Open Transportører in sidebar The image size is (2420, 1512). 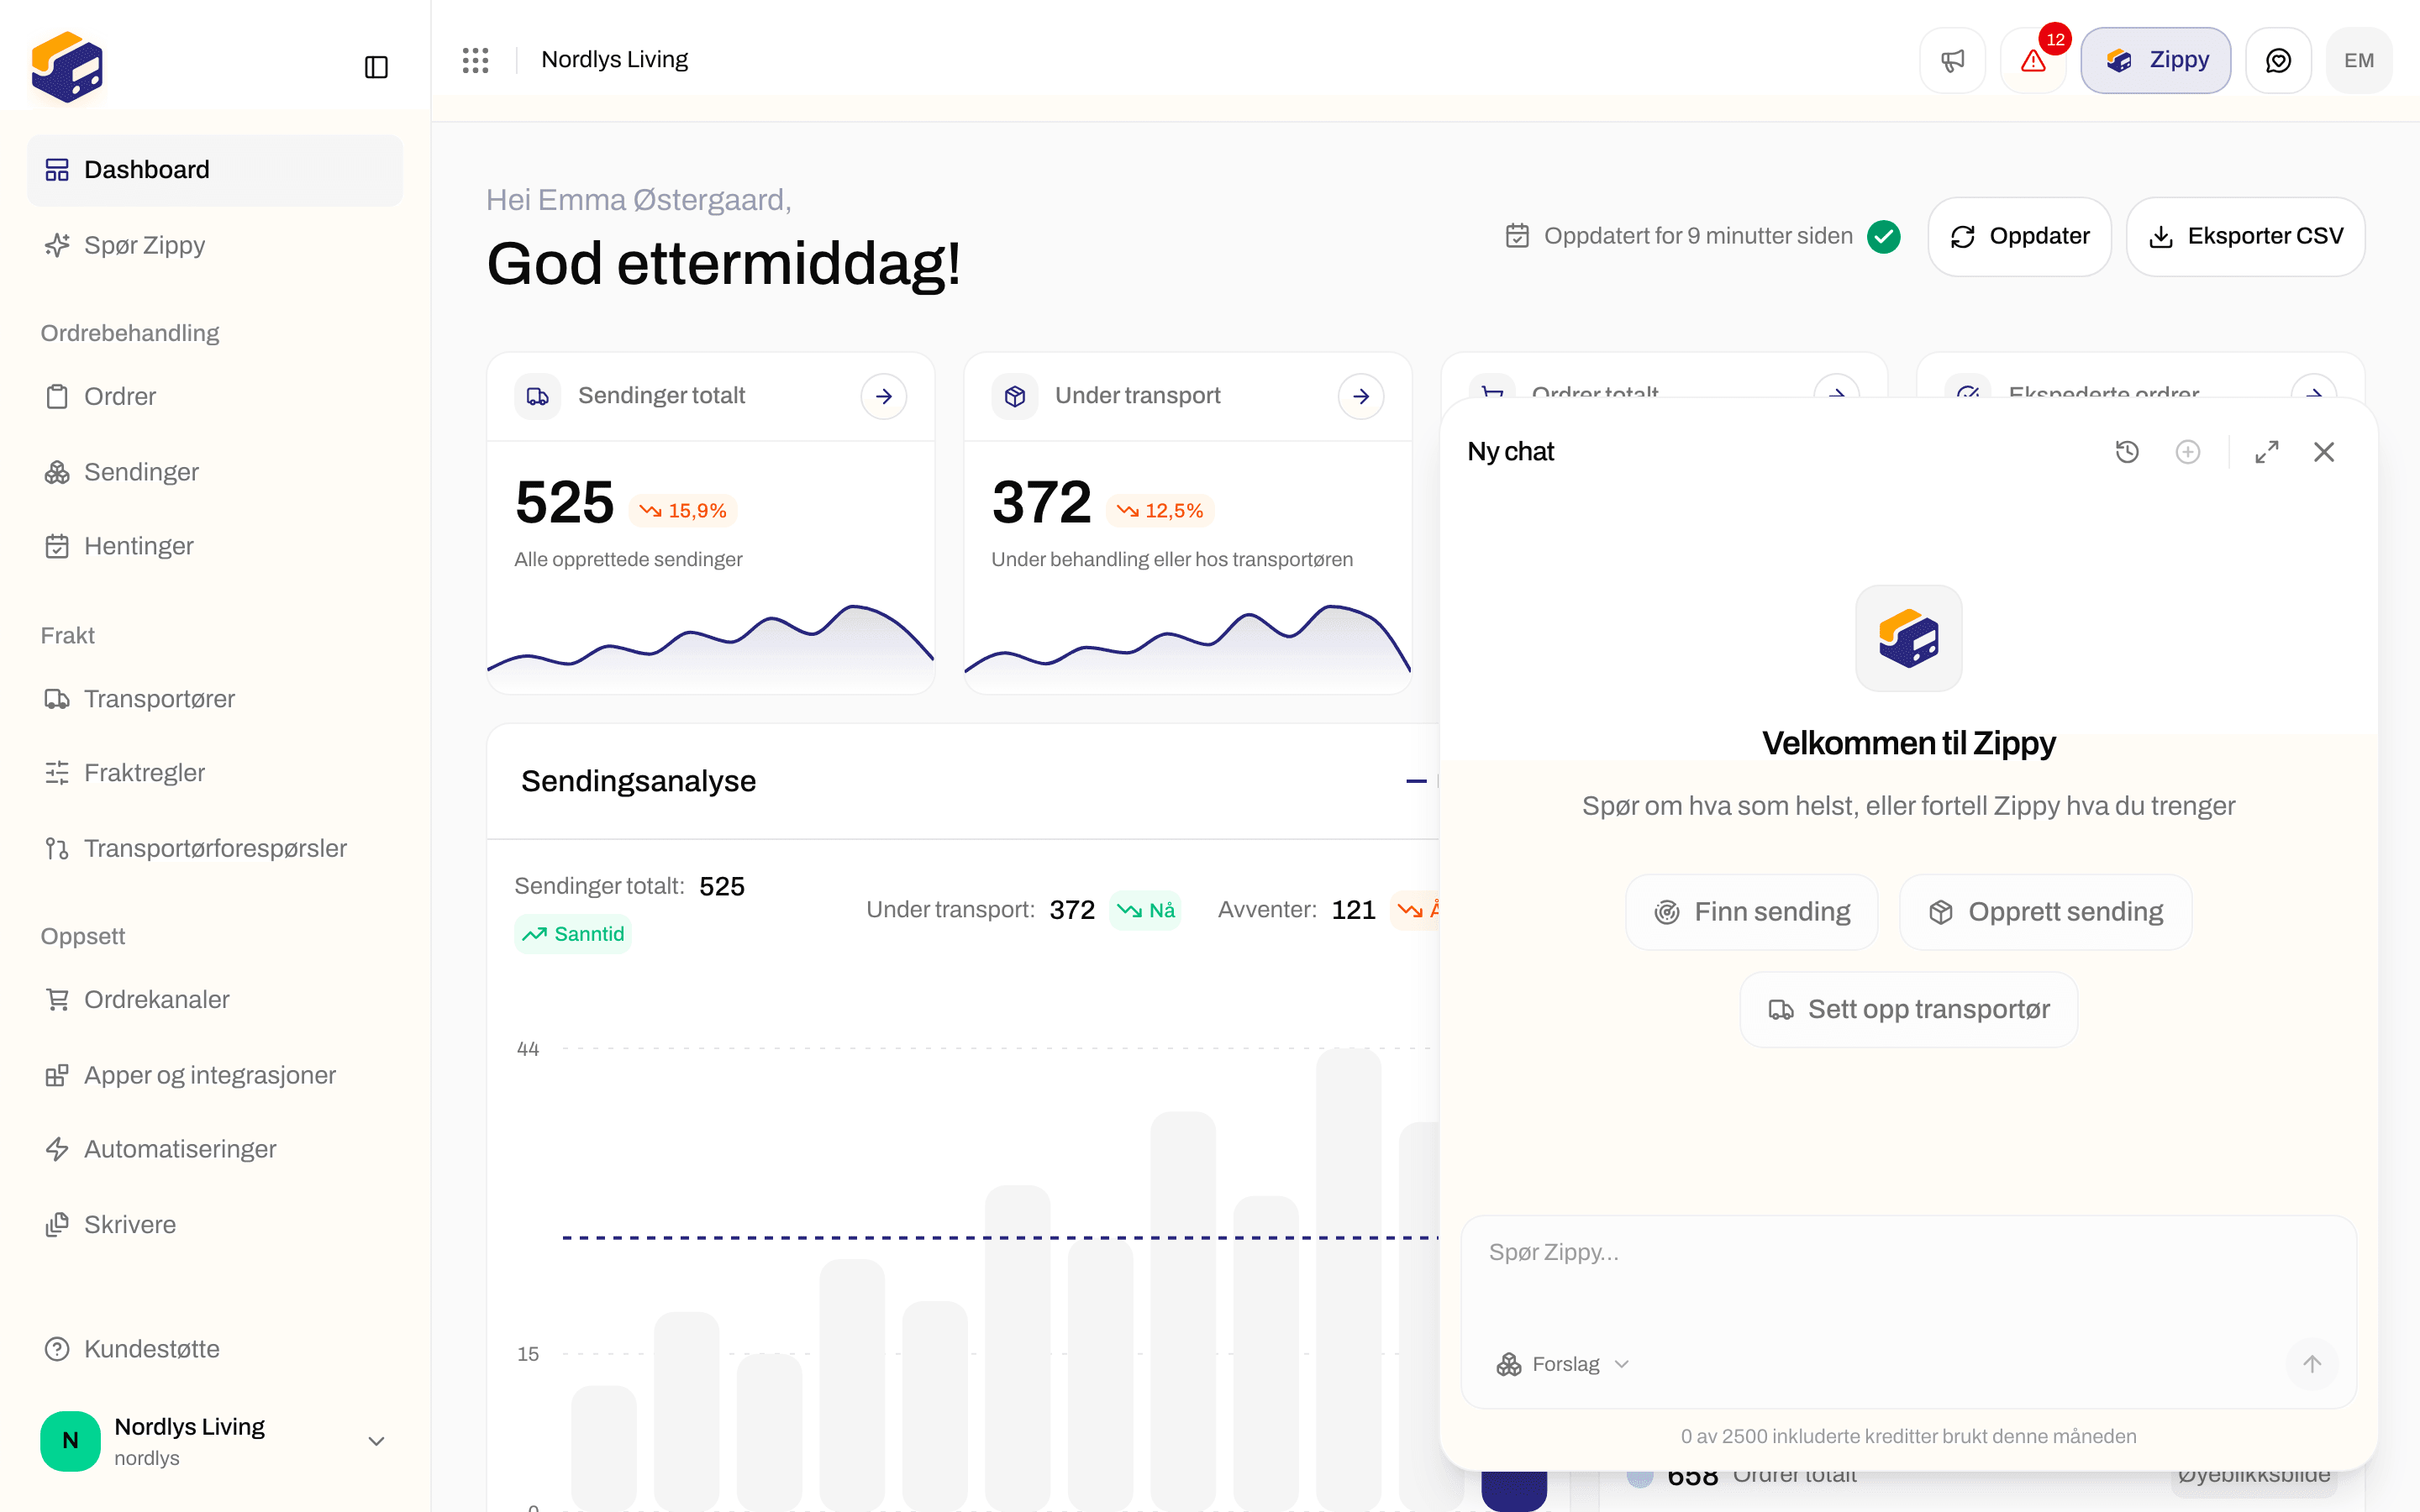(x=215, y=698)
